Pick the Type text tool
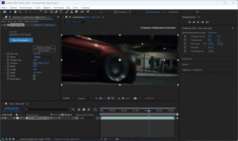The height and width of the screenshot is (141, 238). point(61,12)
